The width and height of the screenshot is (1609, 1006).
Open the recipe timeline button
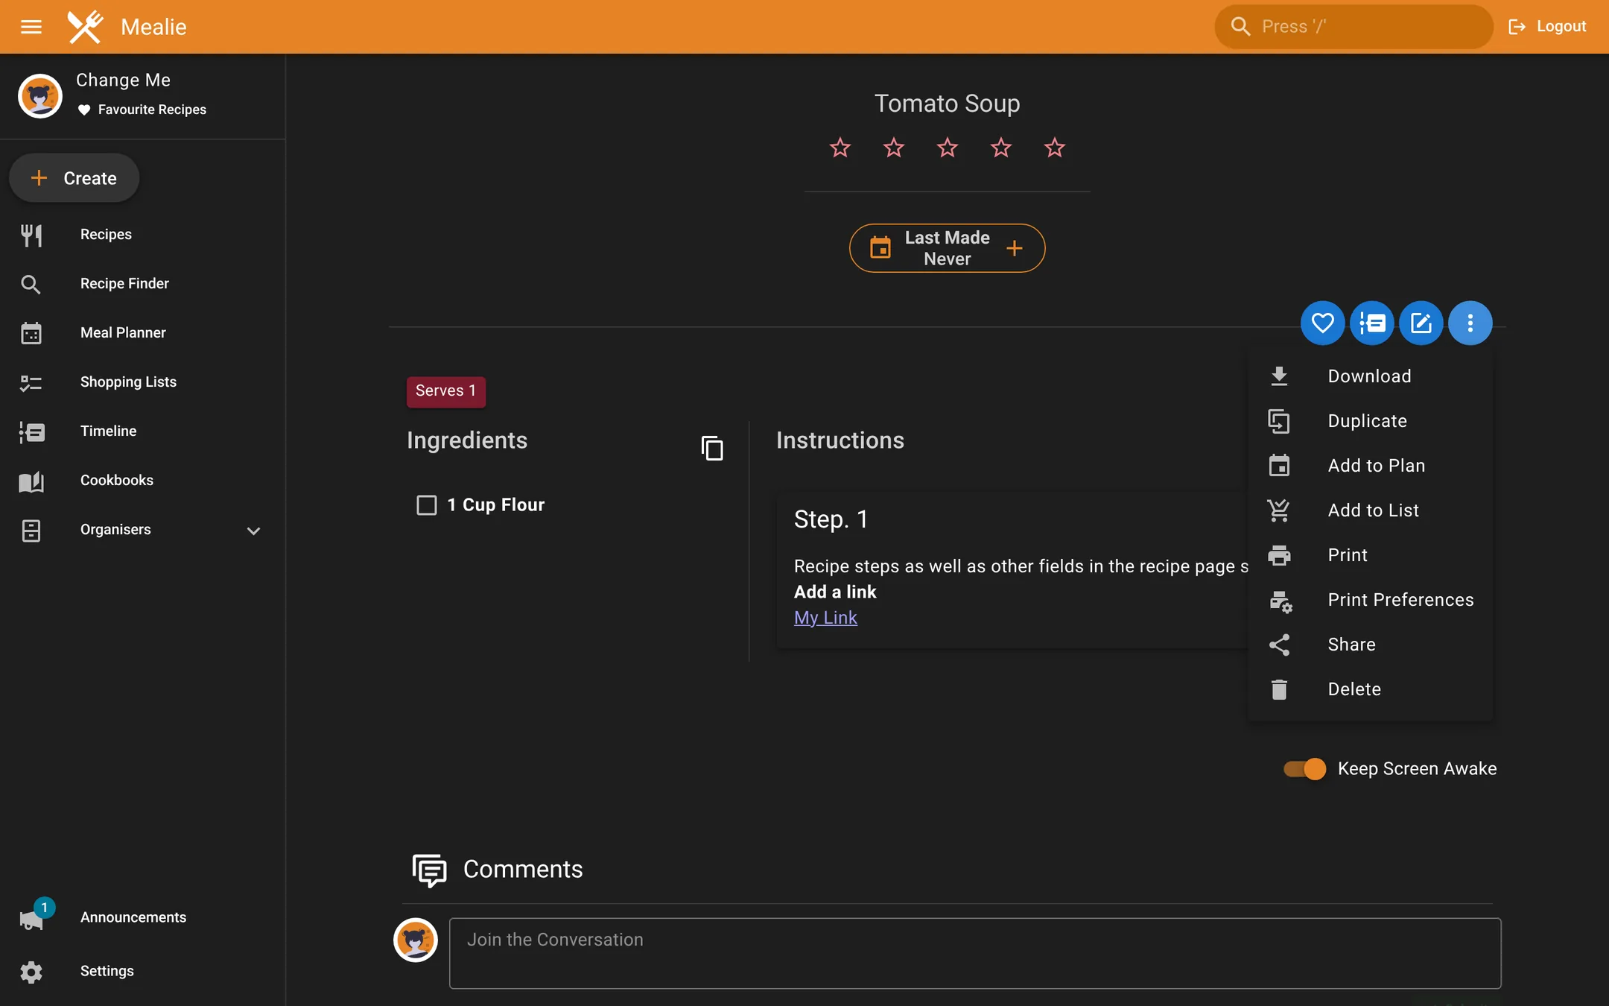[x=1371, y=323]
